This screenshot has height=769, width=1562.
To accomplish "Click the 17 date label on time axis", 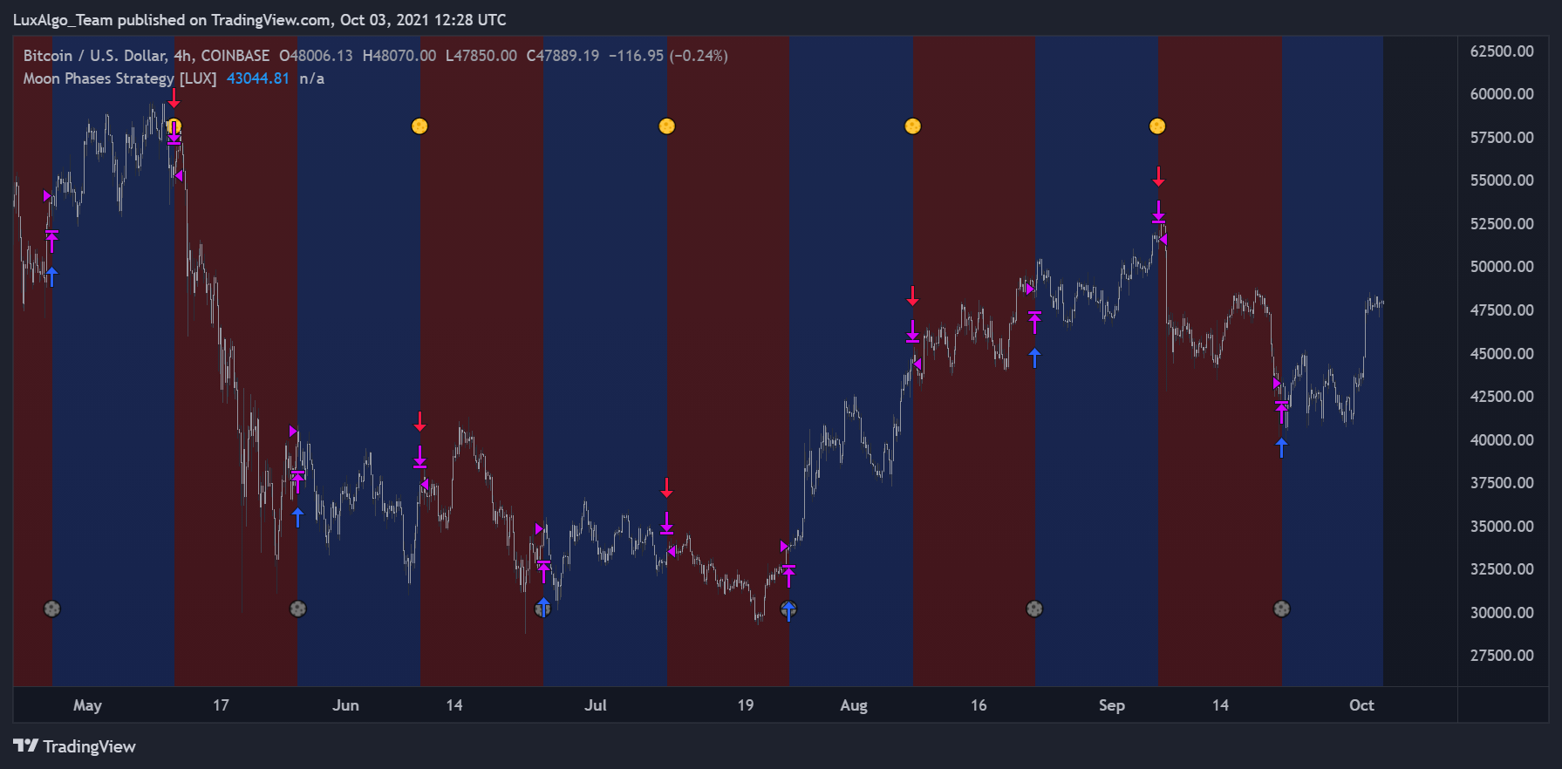I will pyautogui.click(x=221, y=705).
